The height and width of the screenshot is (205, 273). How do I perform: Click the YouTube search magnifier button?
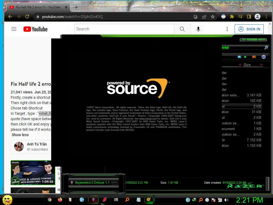[182, 29]
